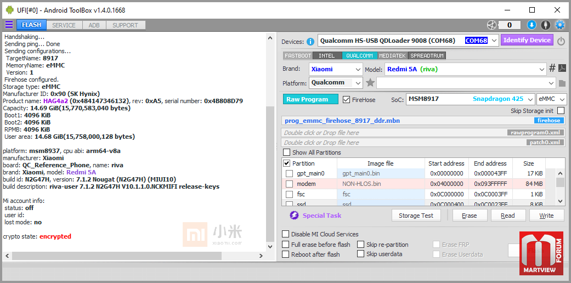This screenshot has height=283, width=571.
Task: Click the hash symbol next to Model
Action: (552, 68)
